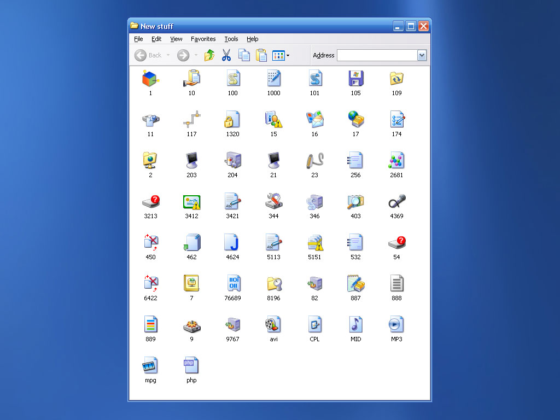Click the script file icon labeled 100
560x420 pixels.
233,79
